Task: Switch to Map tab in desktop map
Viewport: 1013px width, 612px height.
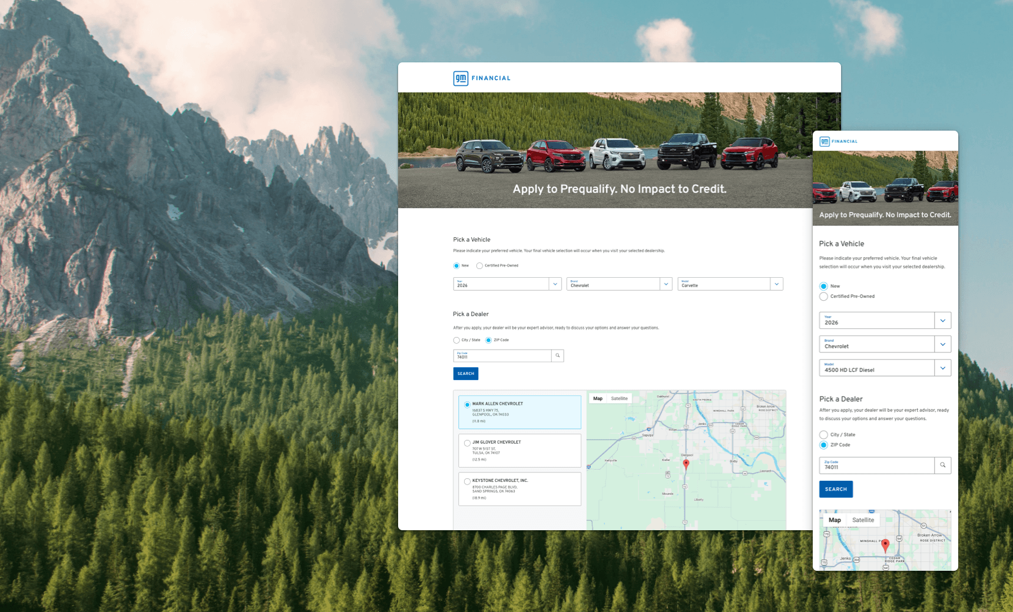Action: pyautogui.click(x=598, y=398)
